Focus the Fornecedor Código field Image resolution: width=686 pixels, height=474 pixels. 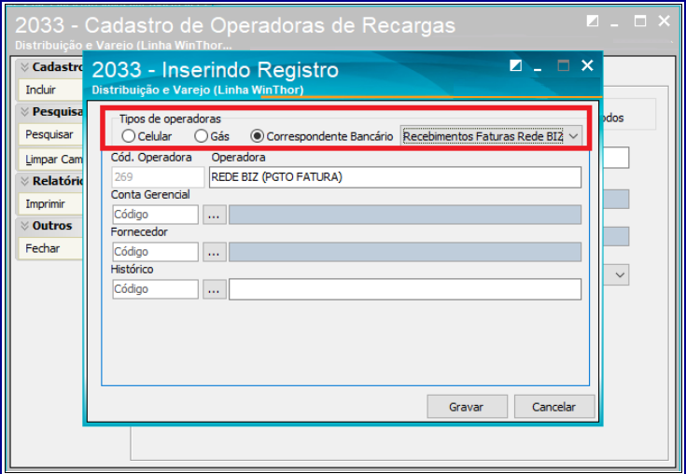(x=155, y=252)
